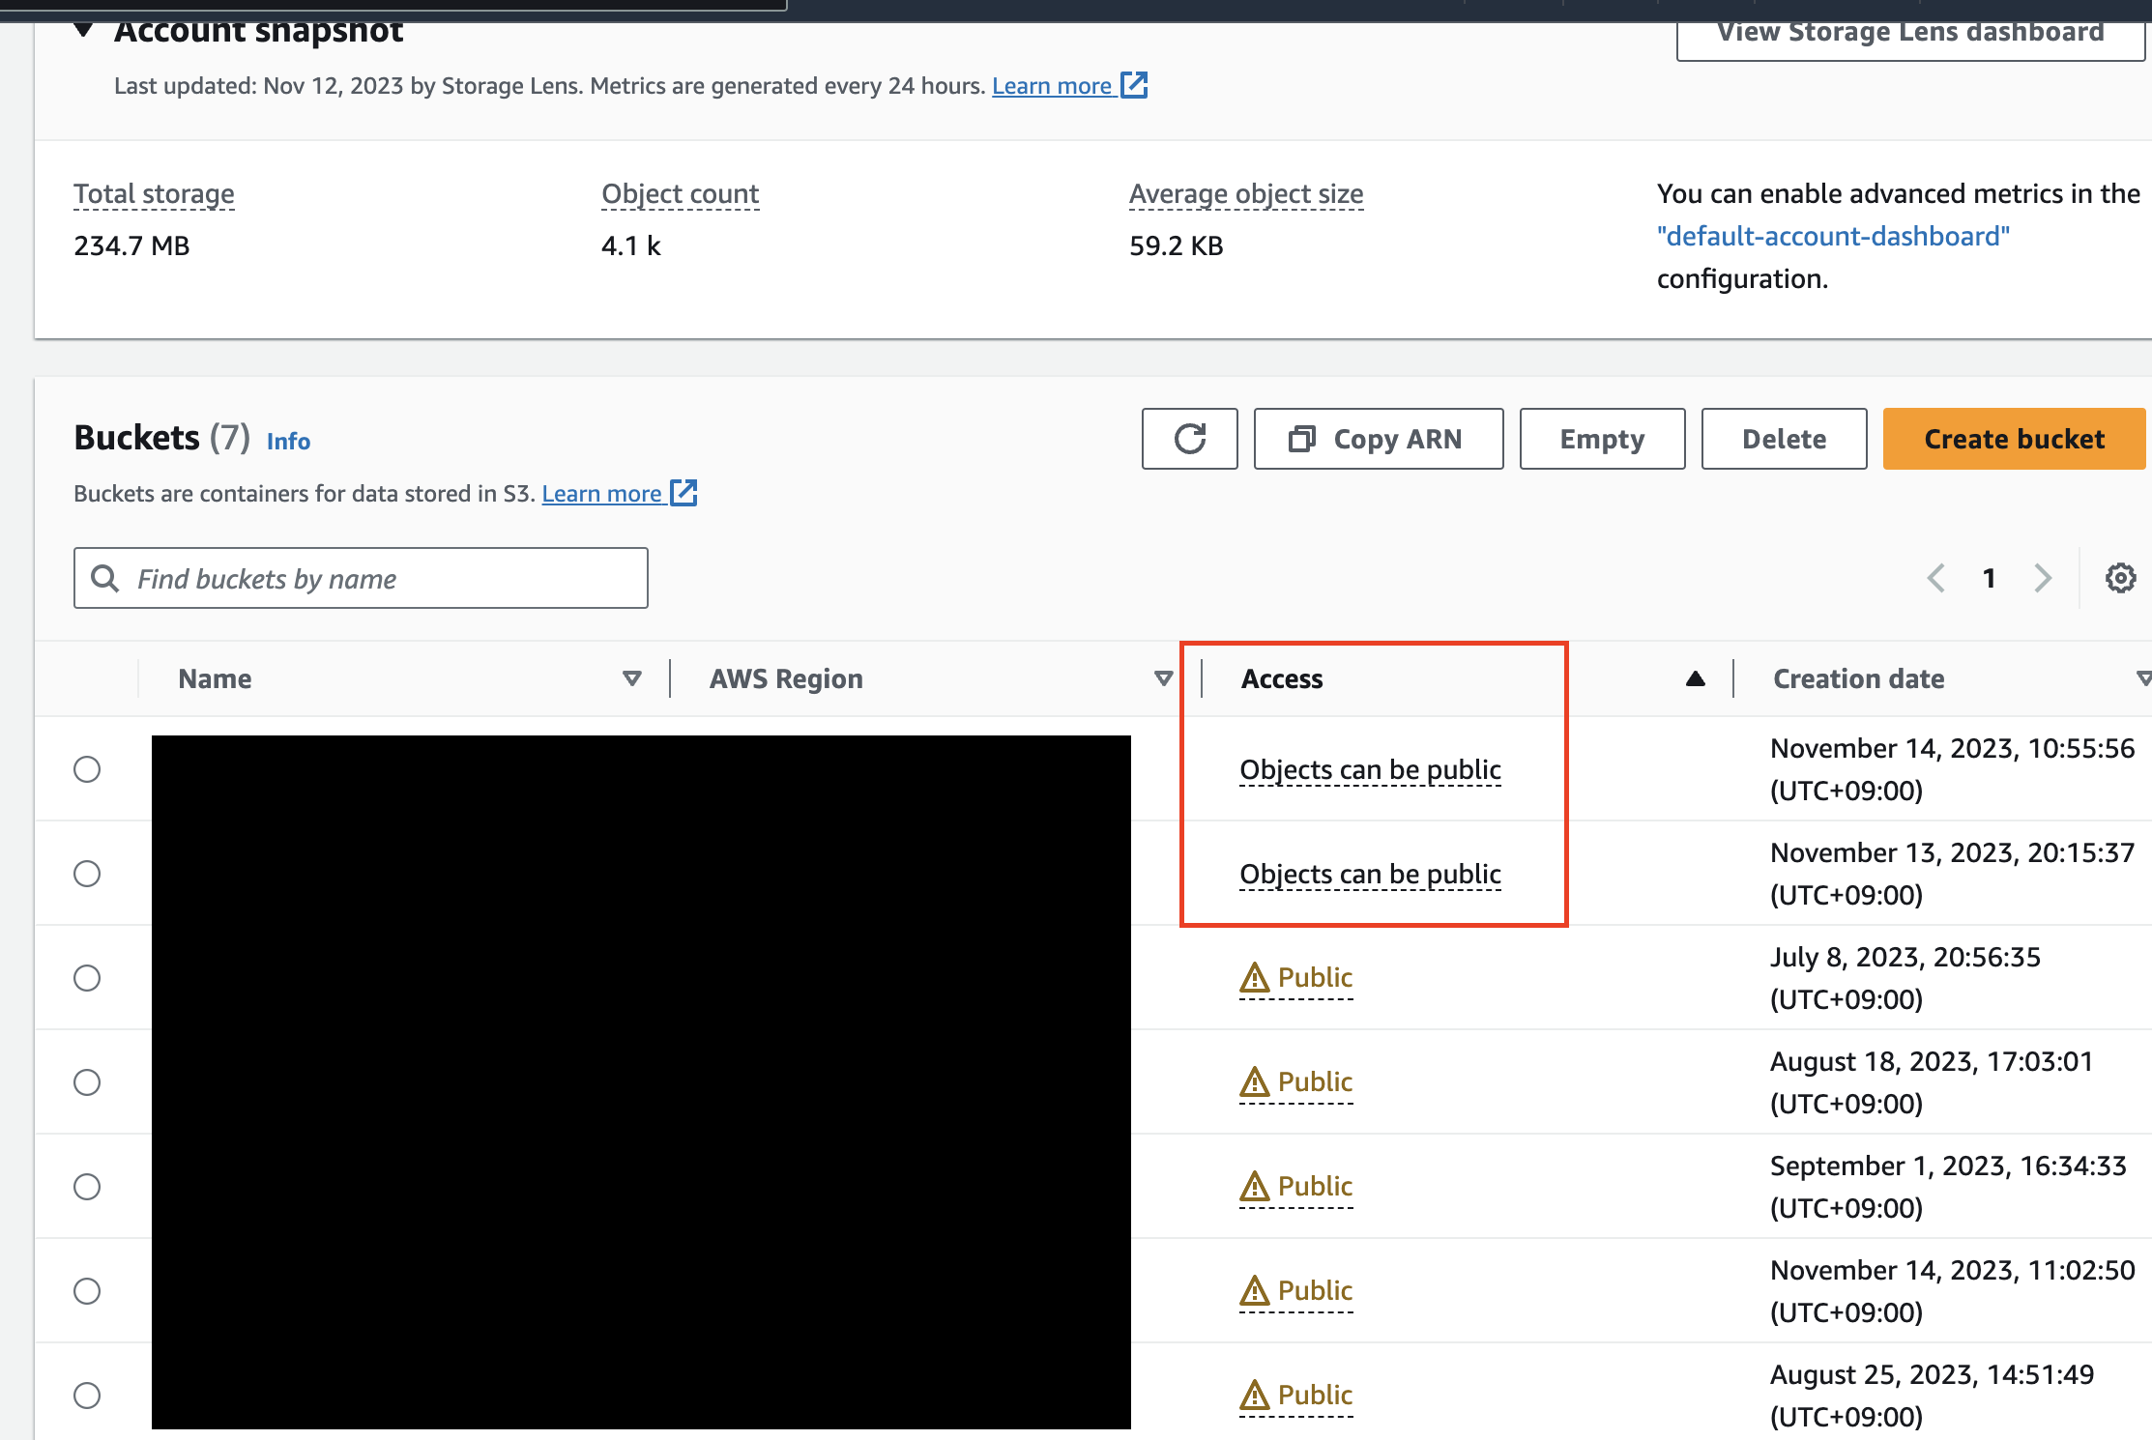
Task: Click external link icon beside Storage Lens Learn more
Action: [x=1134, y=85]
